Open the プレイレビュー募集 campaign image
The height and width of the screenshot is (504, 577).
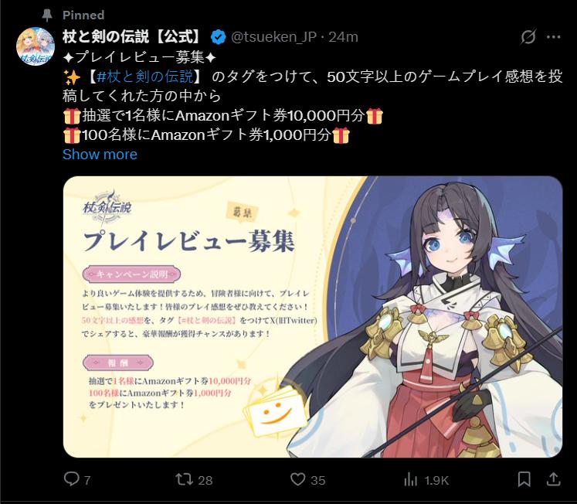pyautogui.click(x=313, y=317)
